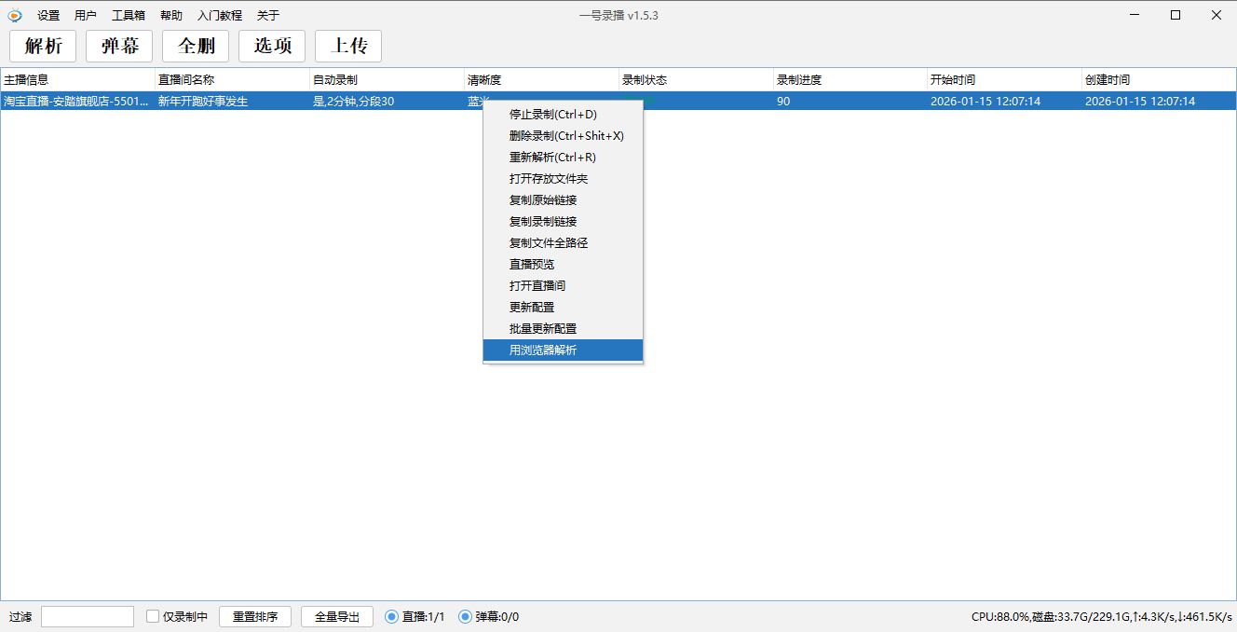The image size is (1237, 632).
Task: Click the 全量导出 button
Action: tap(336, 616)
